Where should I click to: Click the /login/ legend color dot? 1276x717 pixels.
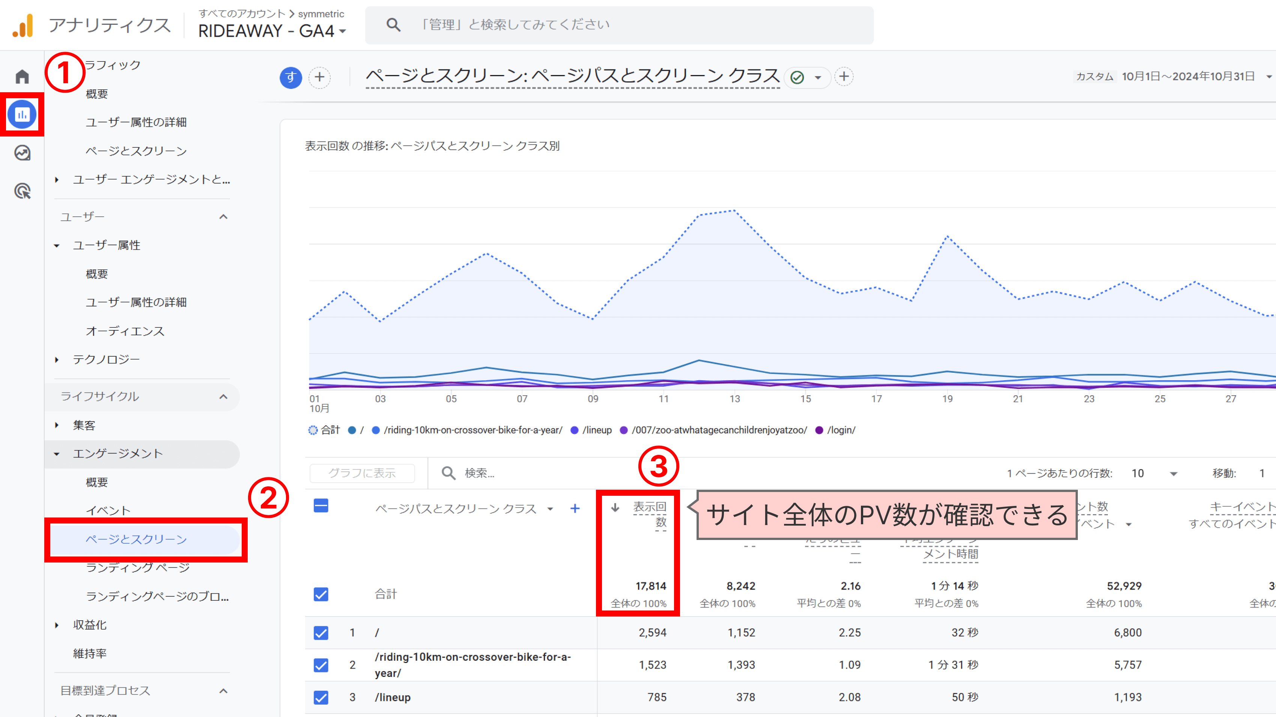click(x=819, y=430)
